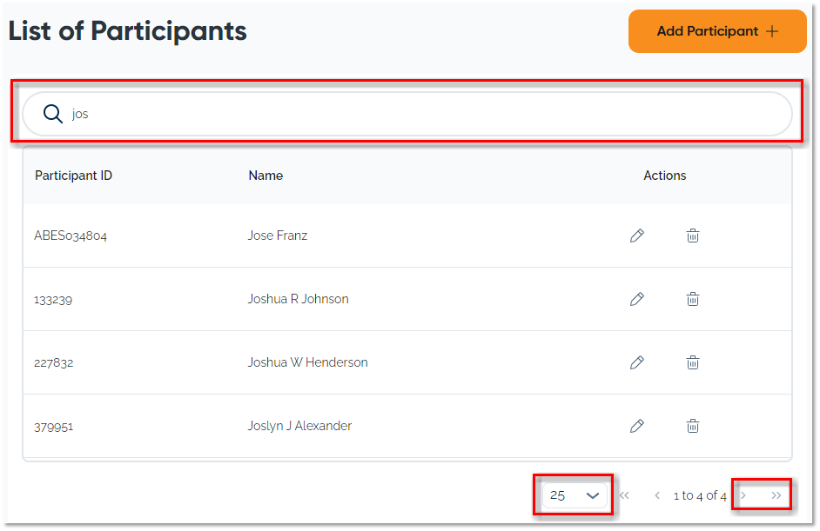Click the Name column header
820x531 pixels.
click(265, 176)
